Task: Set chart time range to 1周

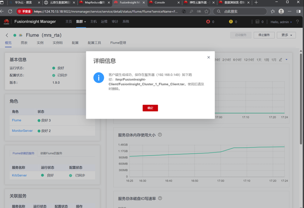Action: [x=266, y=60]
